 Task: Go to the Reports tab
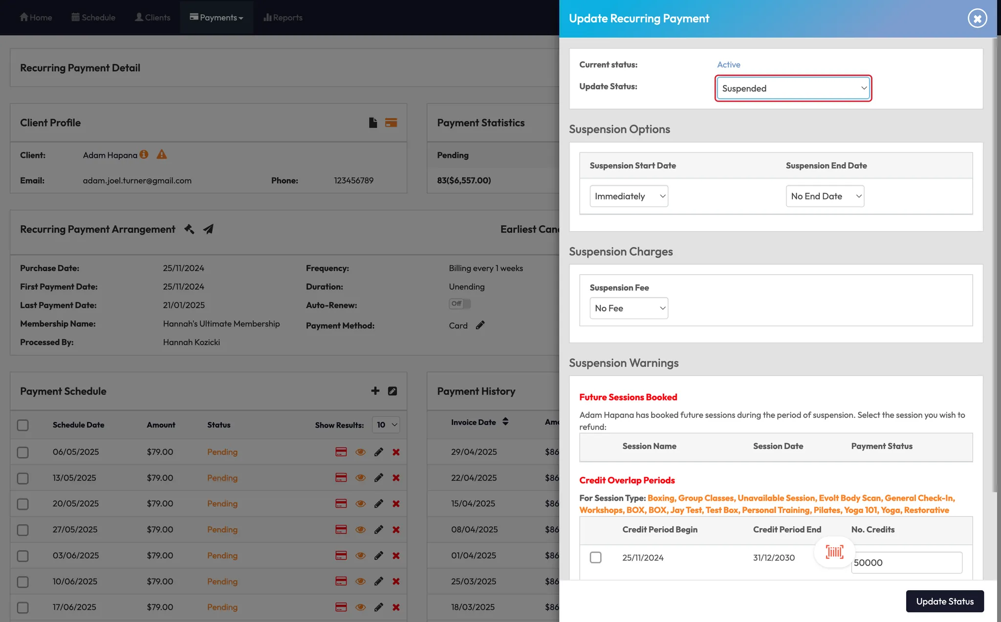[x=283, y=18]
